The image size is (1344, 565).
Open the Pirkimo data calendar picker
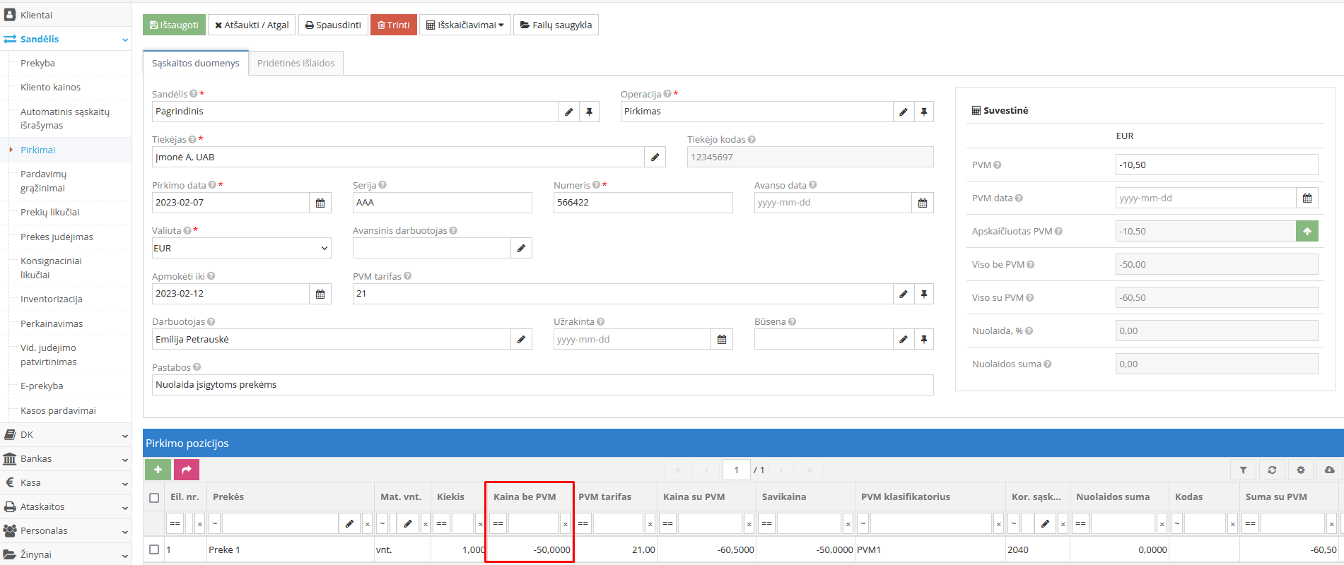point(320,203)
